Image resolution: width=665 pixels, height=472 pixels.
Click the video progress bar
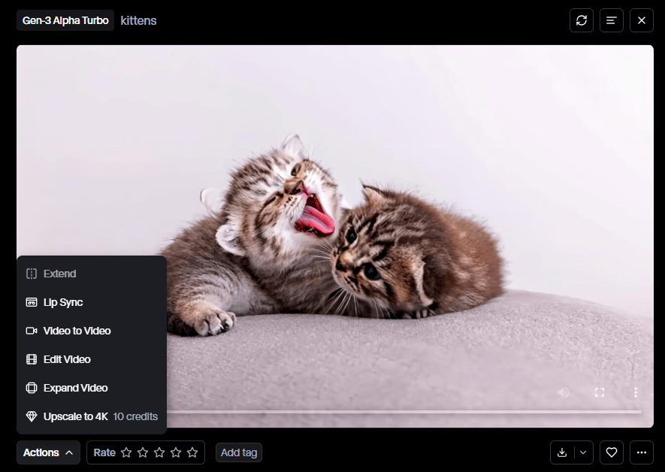(x=404, y=412)
